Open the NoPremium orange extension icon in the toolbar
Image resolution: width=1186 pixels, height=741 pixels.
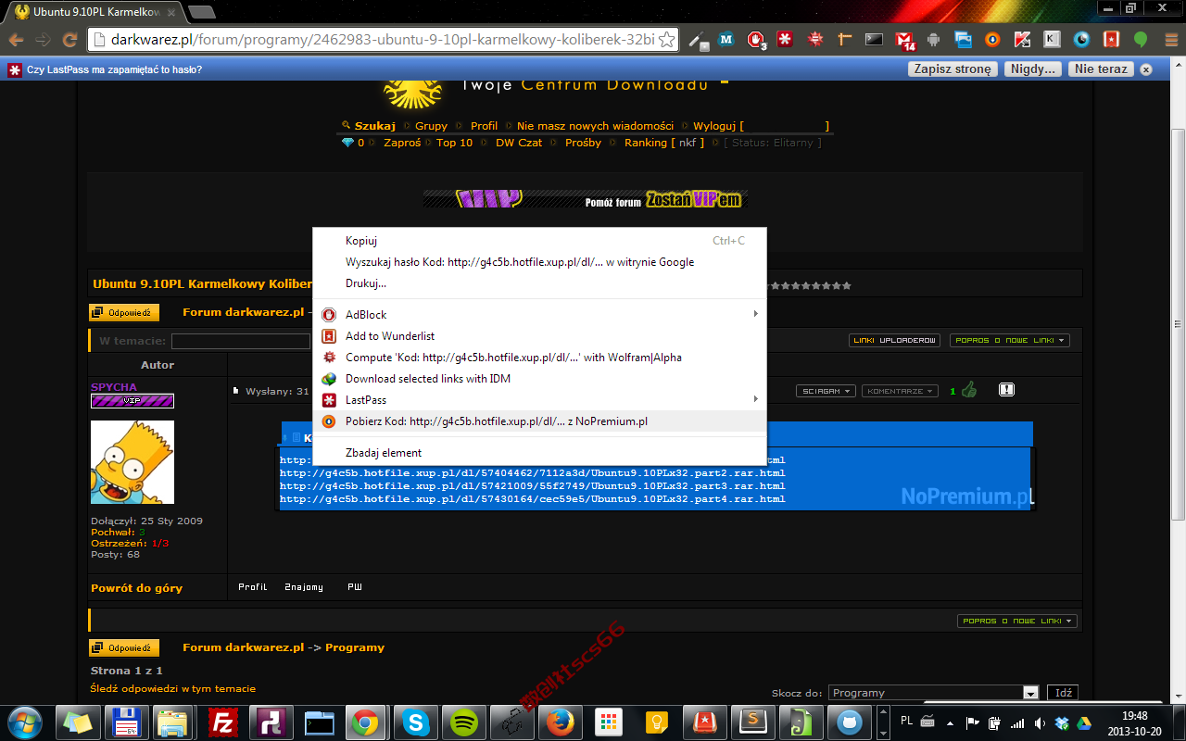click(992, 40)
